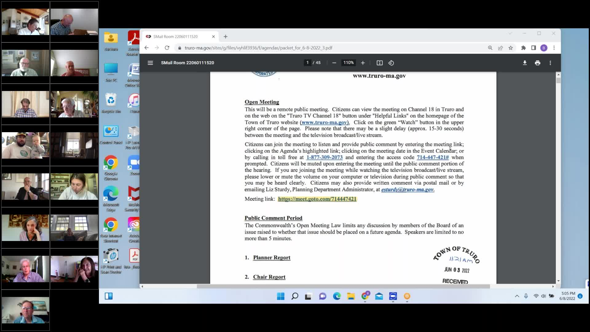Toggle the Windows widgets panel
The width and height of the screenshot is (590, 332).
tap(108, 296)
